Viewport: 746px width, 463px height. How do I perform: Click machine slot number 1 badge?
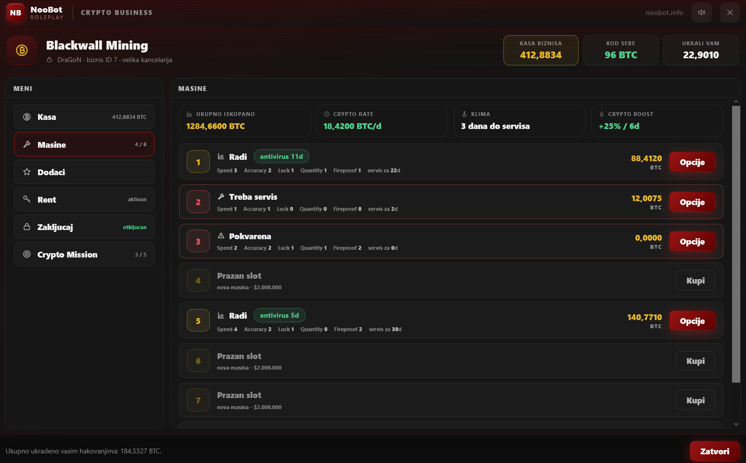[x=198, y=162]
